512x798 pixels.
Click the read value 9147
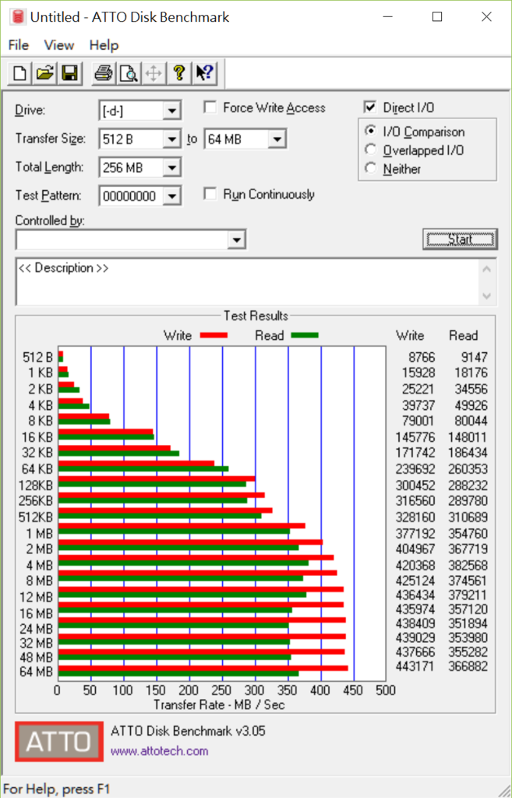475,357
